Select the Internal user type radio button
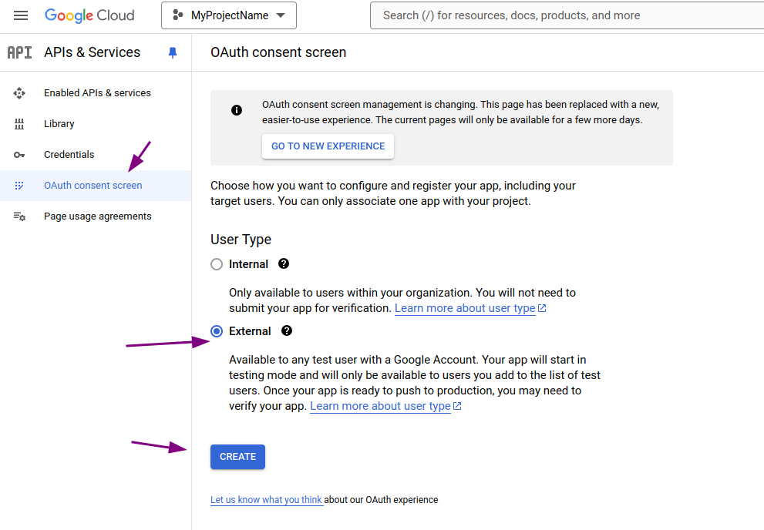The width and height of the screenshot is (764, 530). coord(216,263)
